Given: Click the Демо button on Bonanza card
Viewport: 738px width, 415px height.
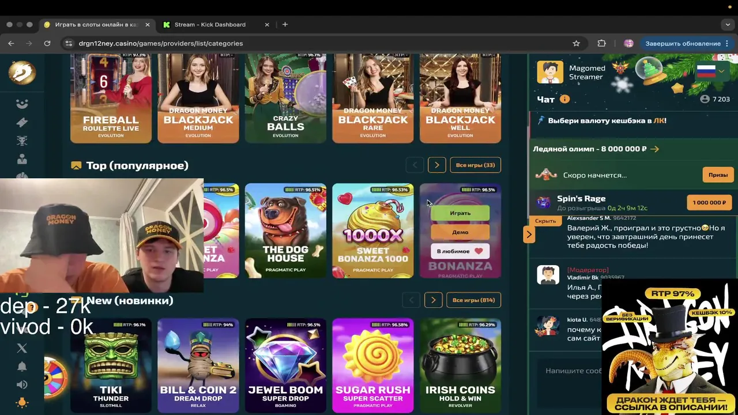Looking at the screenshot, I should tap(460, 232).
